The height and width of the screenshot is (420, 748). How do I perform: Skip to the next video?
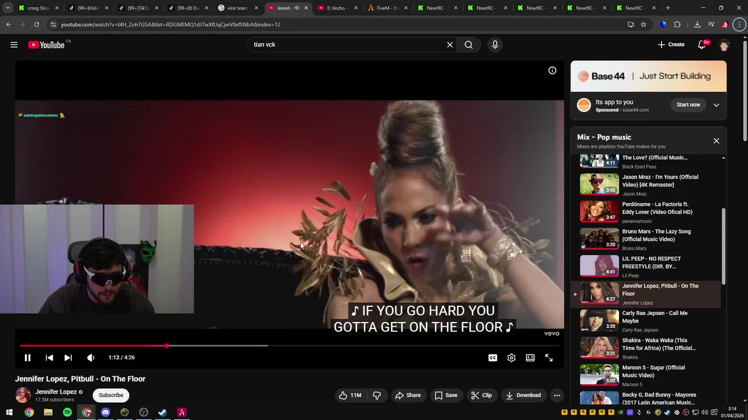[68, 358]
